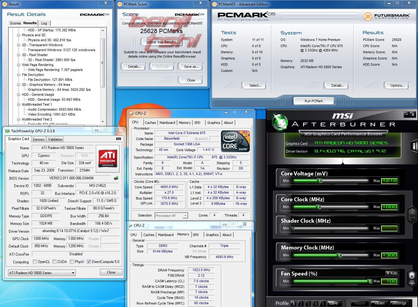Viewport: 418px width, 307px height.
Task: Click the PCMark05 Advanced Edition title icon
Action: pyautogui.click(x=215, y=4)
